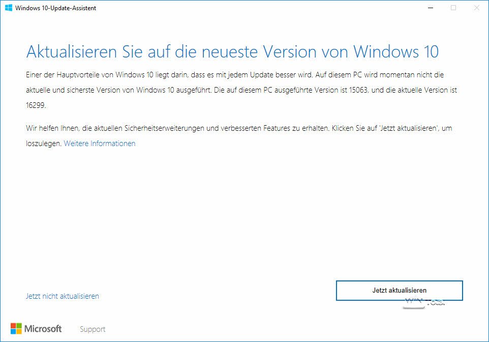489x342 pixels.
Task: Click the WinFuture watermark logo
Action: click(424, 302)
